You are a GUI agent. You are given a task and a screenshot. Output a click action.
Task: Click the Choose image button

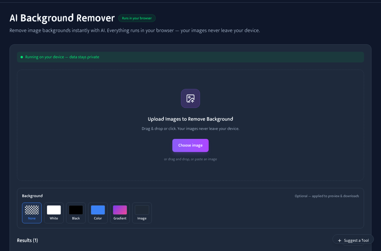pos(190,145)
